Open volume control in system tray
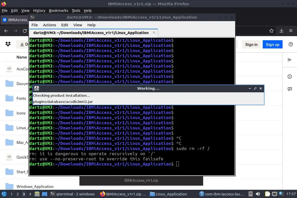Image resolution: width=297 pixels, height=198 pixels. point(258,194)
